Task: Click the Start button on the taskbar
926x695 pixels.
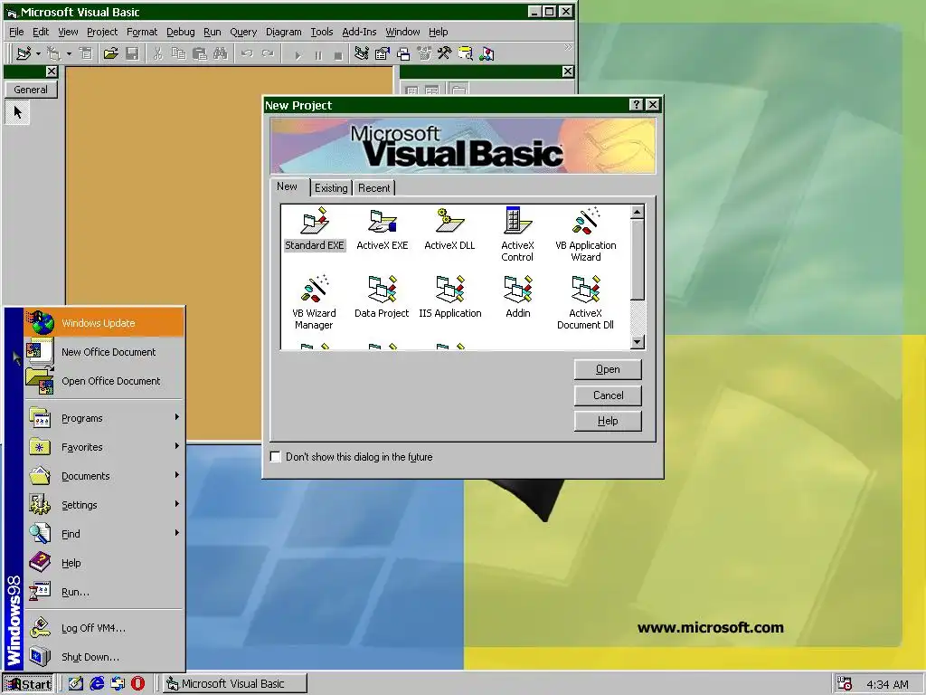Action: pos(28,684)
